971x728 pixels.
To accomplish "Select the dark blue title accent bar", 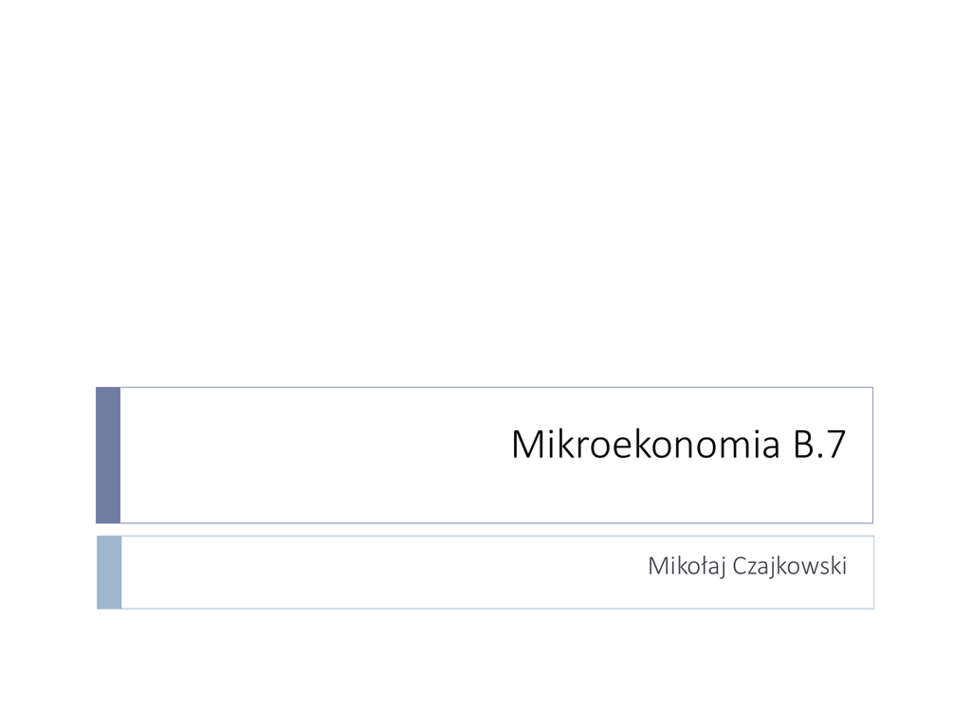I will point(108,455).
